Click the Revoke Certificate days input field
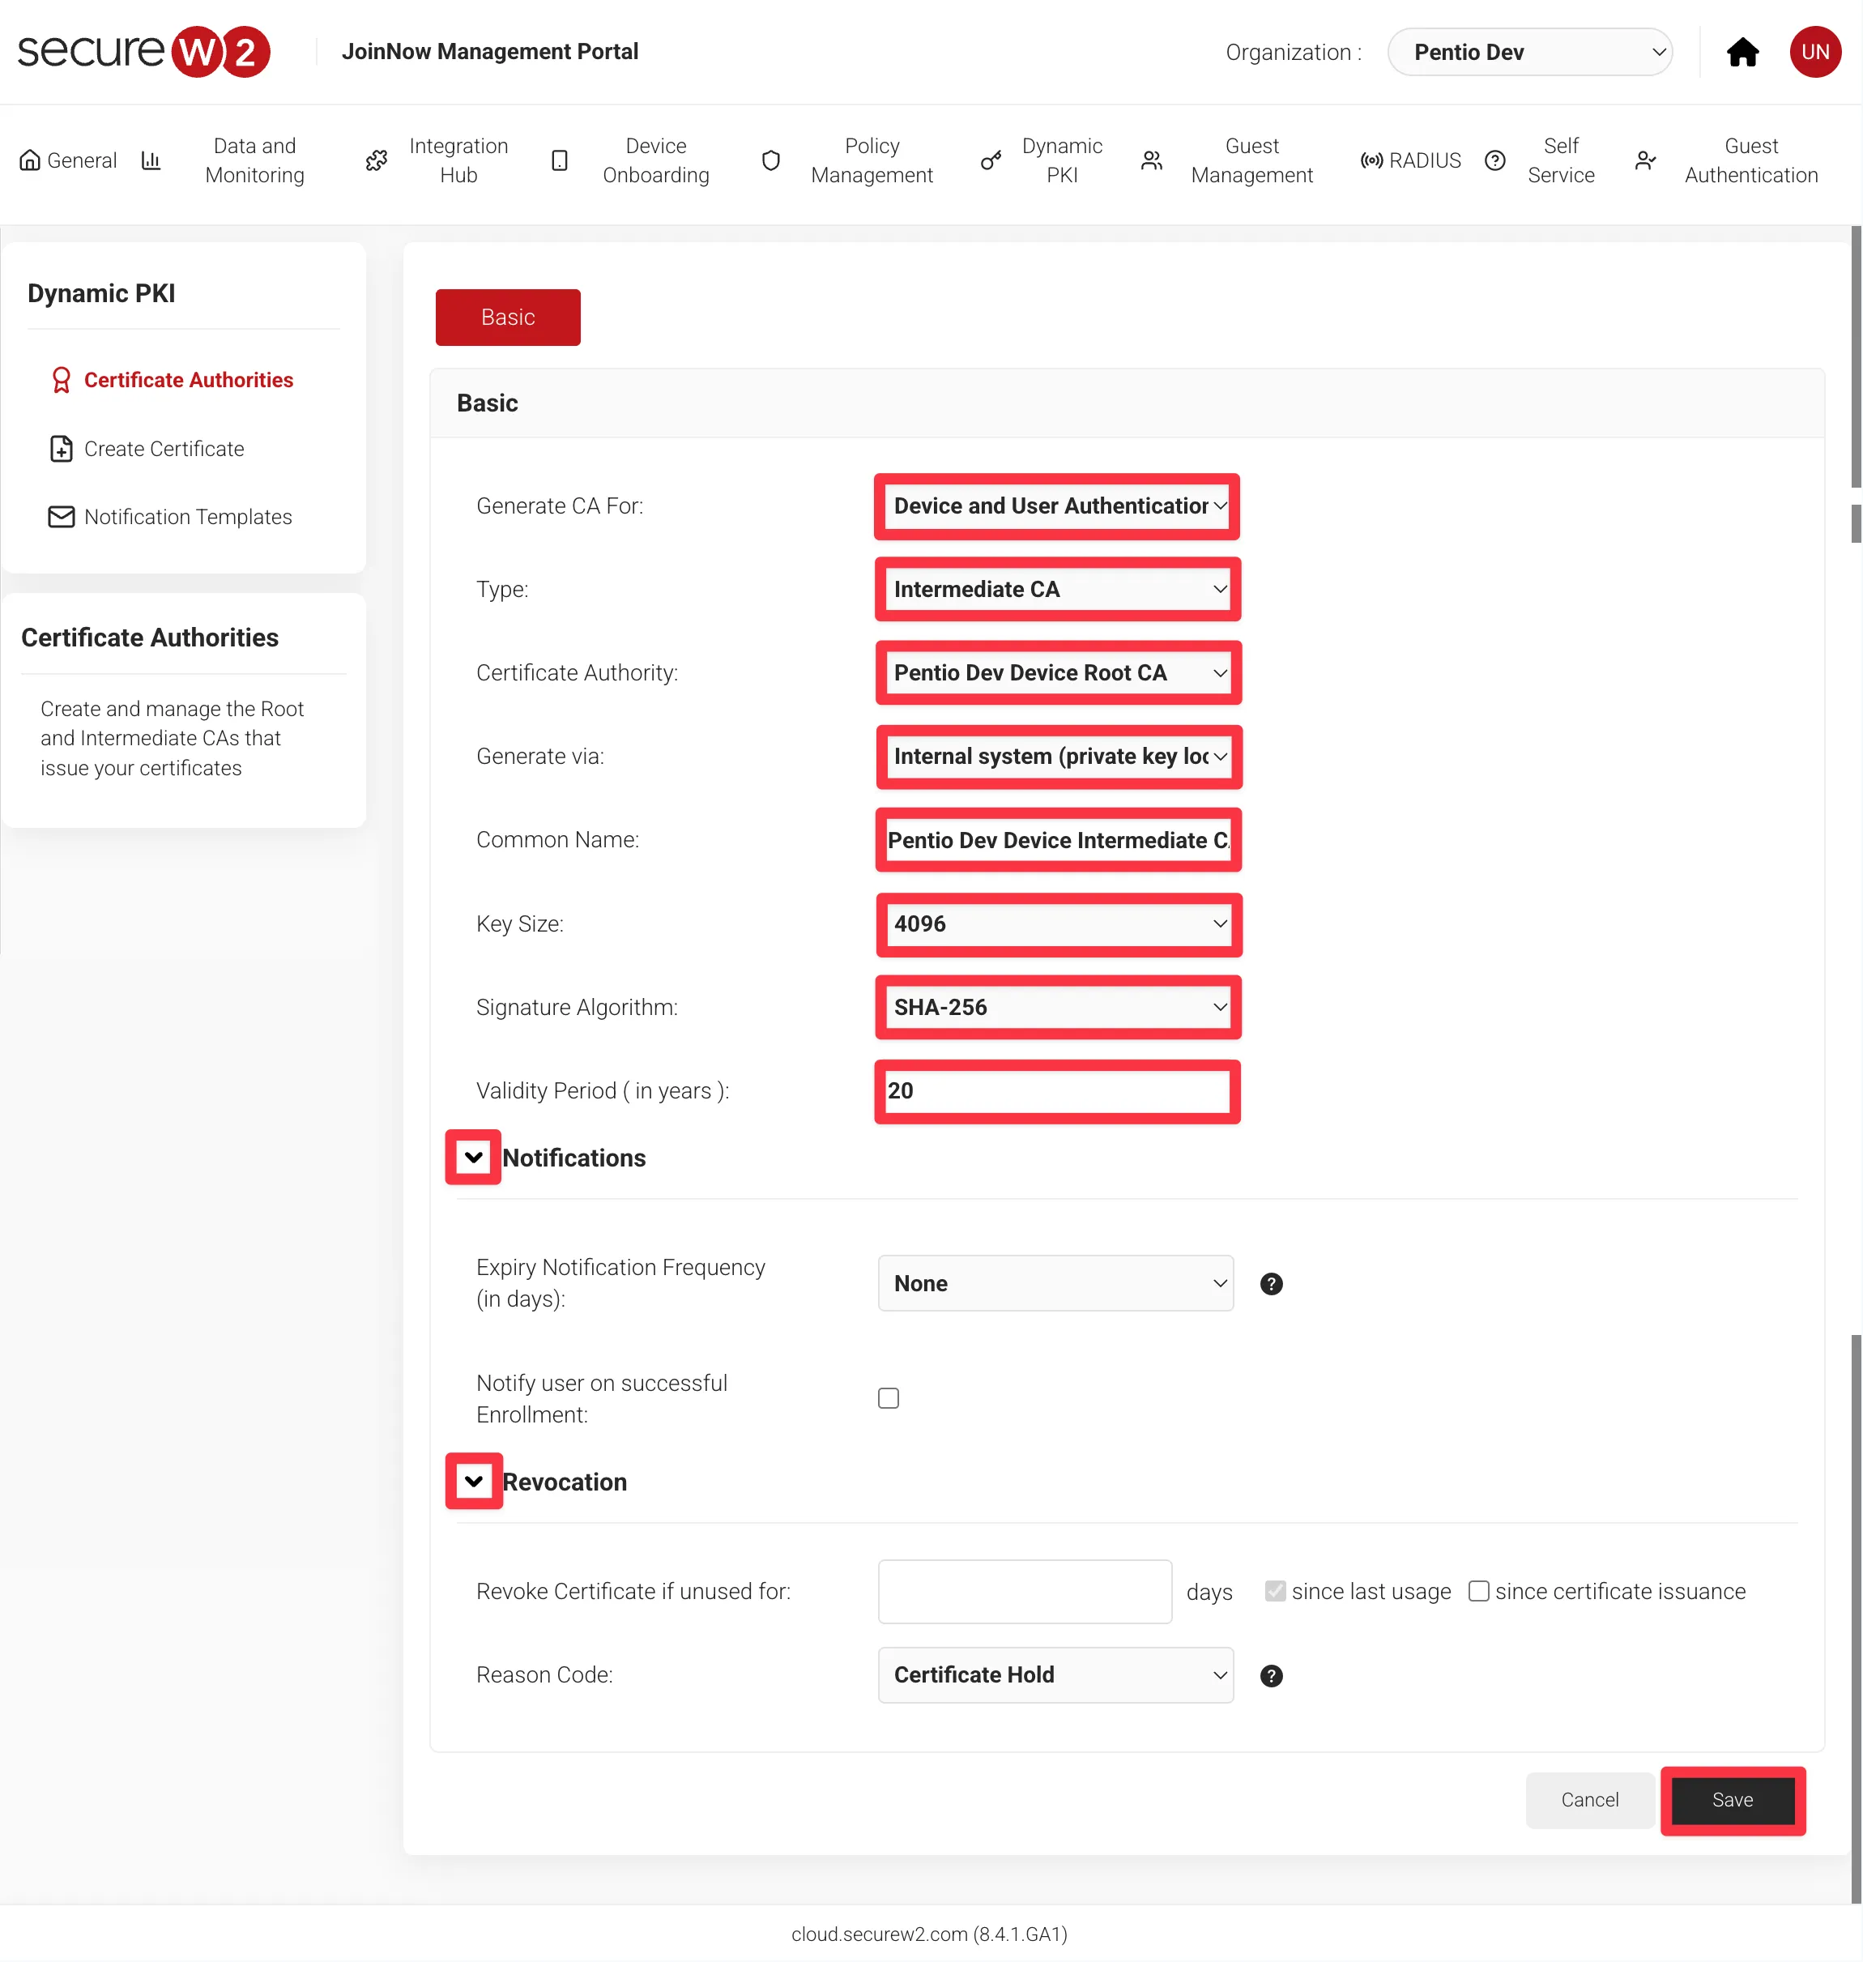 (x=1024, y=1592)
